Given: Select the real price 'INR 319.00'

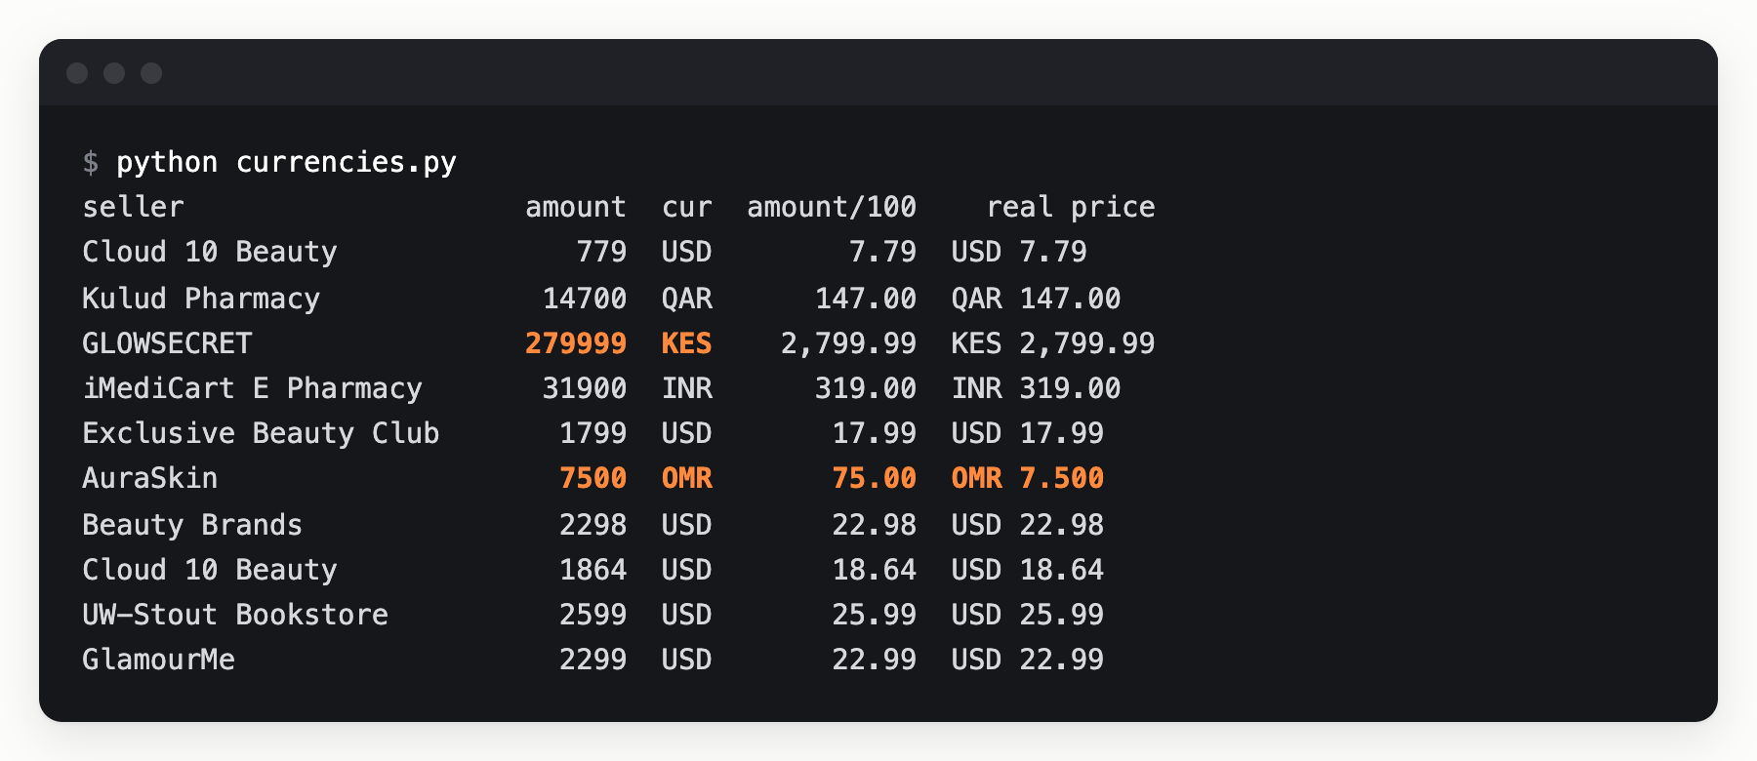Looking at the screenshot, I should coord(1037,388).
